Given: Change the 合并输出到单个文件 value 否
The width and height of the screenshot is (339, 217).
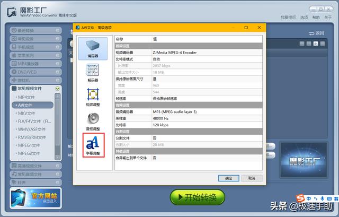Looking at the screenshot, I should pyautogui.click(x=207, y=158).
